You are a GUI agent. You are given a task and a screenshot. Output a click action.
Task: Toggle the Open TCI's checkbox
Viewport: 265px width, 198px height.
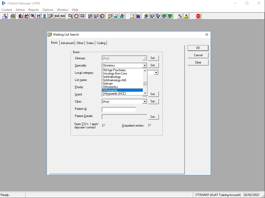click(104, 126)
